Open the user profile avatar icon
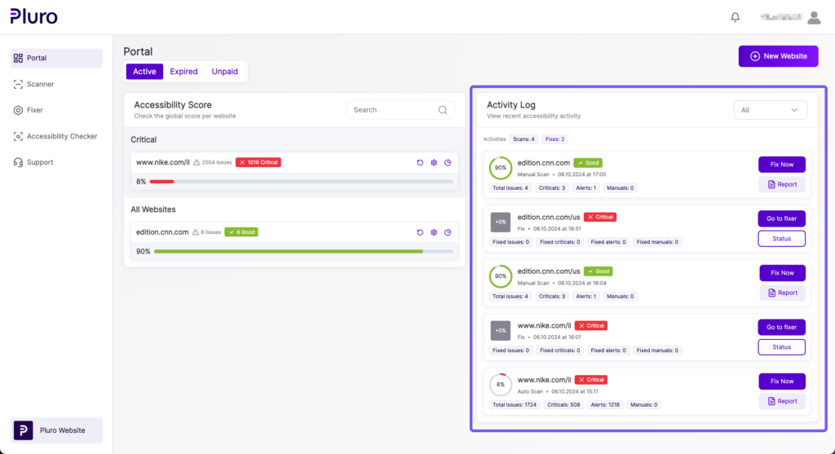Screen dimensions: 835x454 [x=813, y=17]
